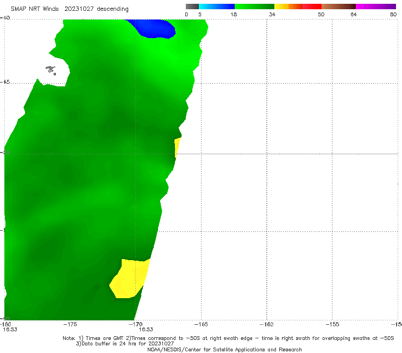Image resolution: width=402 pixels, height=353 pixels.
Task: Click the 'NOAA/NESDIS/Center for Satellite Applications and Research' credit
Action: 224,350
